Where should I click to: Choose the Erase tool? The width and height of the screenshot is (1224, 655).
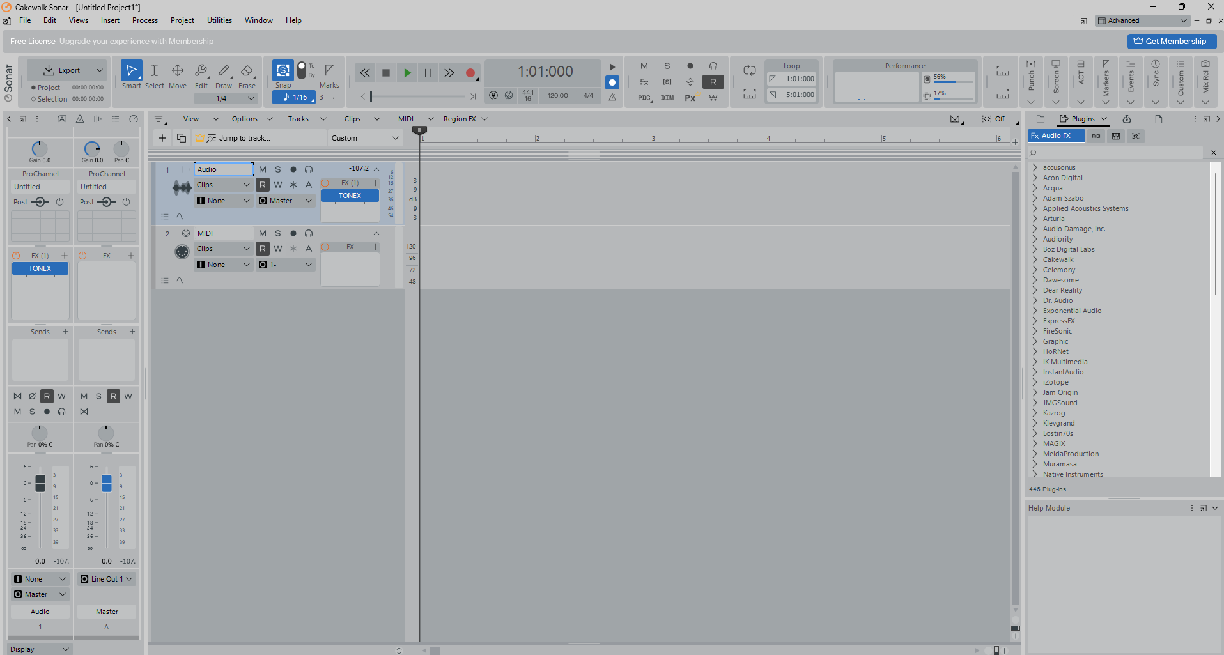click(x=247, y=75)
